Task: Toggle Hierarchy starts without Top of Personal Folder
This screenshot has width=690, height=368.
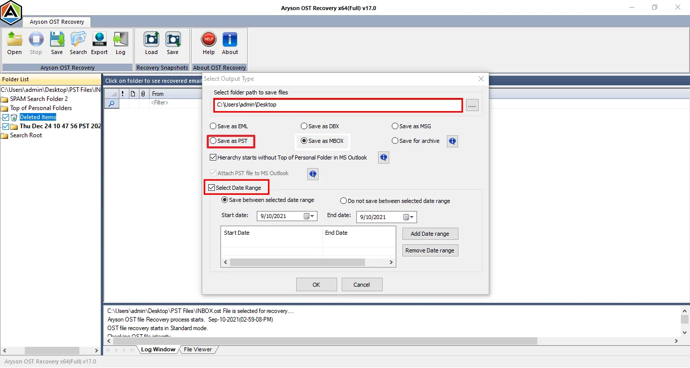Action: [213, 157]
